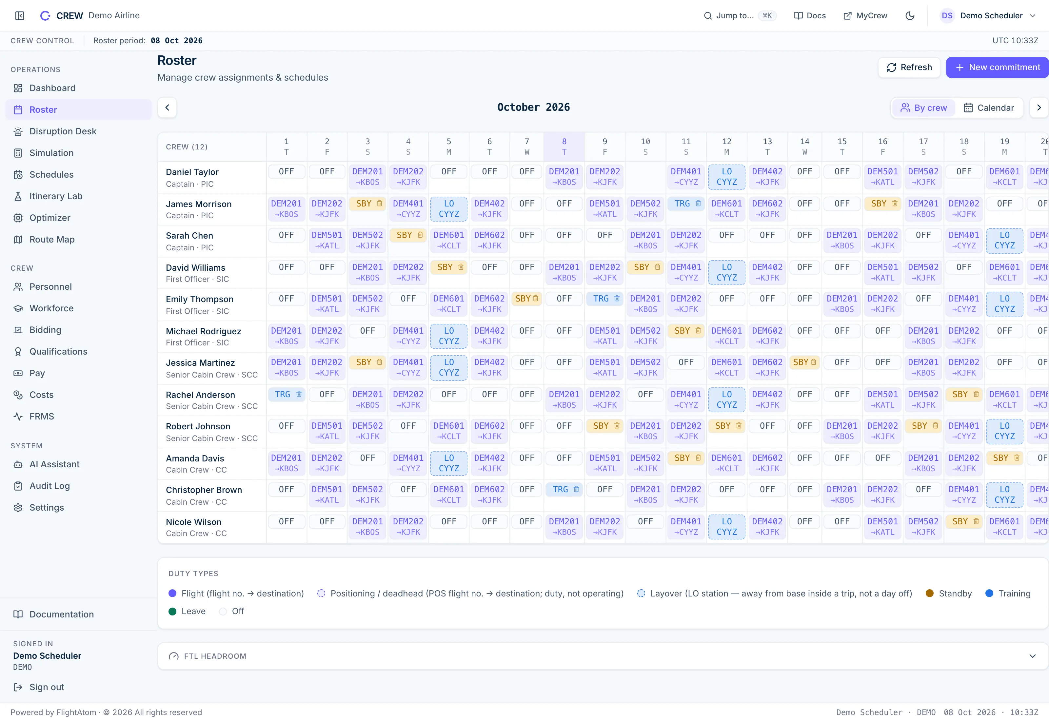Click trash icon on Emily Thompson's day 7 SBY
The width and height of the screenshot is (1049, 721).
(x=535, y=299)
